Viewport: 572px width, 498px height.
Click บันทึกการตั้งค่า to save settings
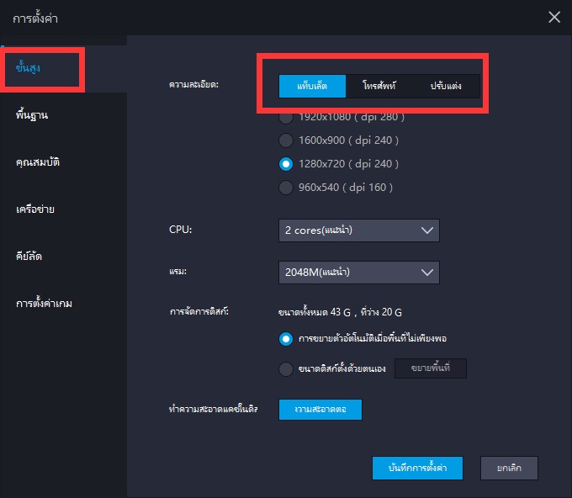point(417,468)
